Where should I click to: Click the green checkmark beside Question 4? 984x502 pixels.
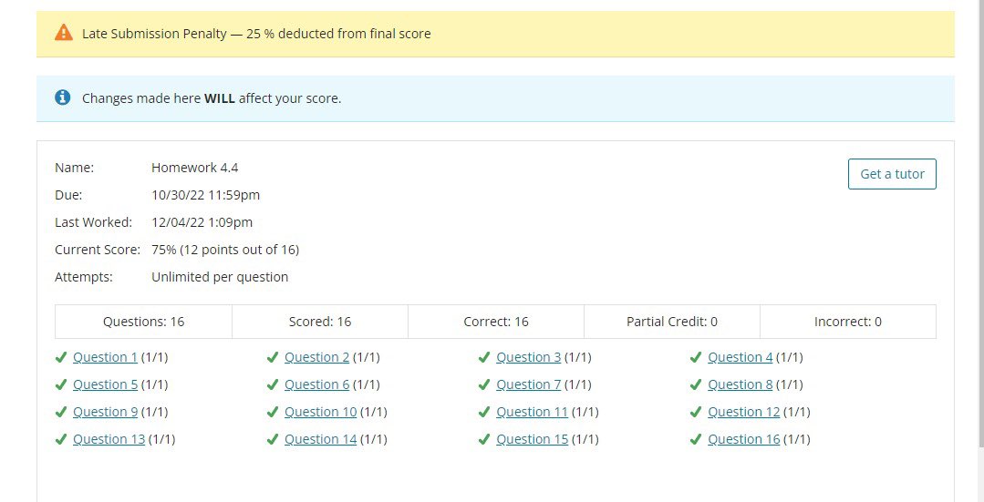tap(695, 357)
